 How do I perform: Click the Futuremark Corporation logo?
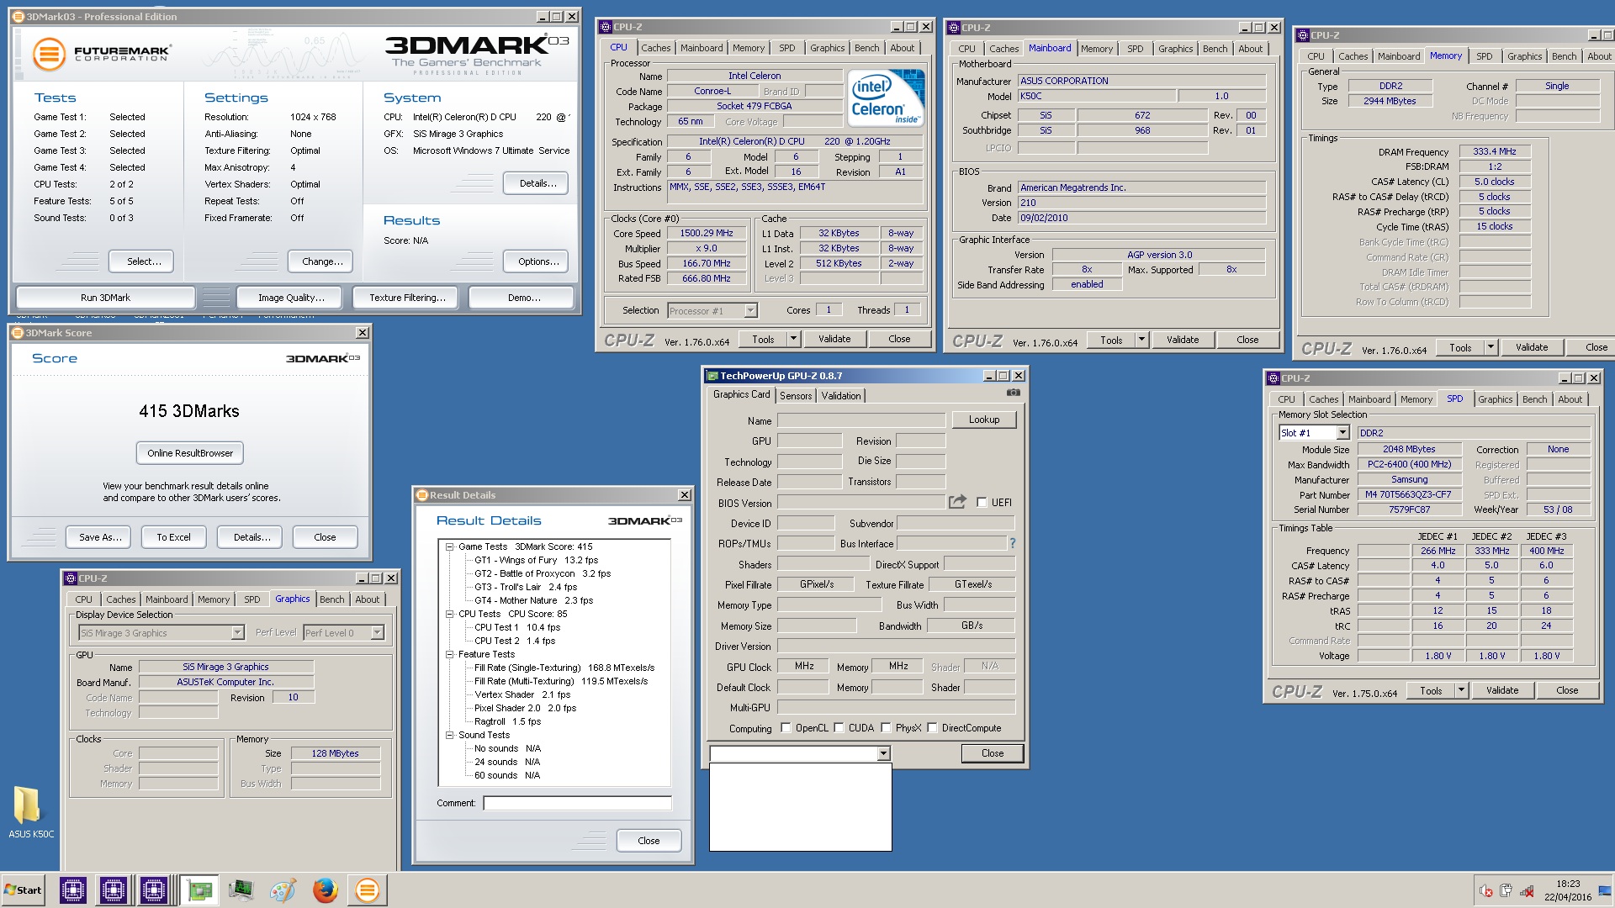[x=102, y=54]
